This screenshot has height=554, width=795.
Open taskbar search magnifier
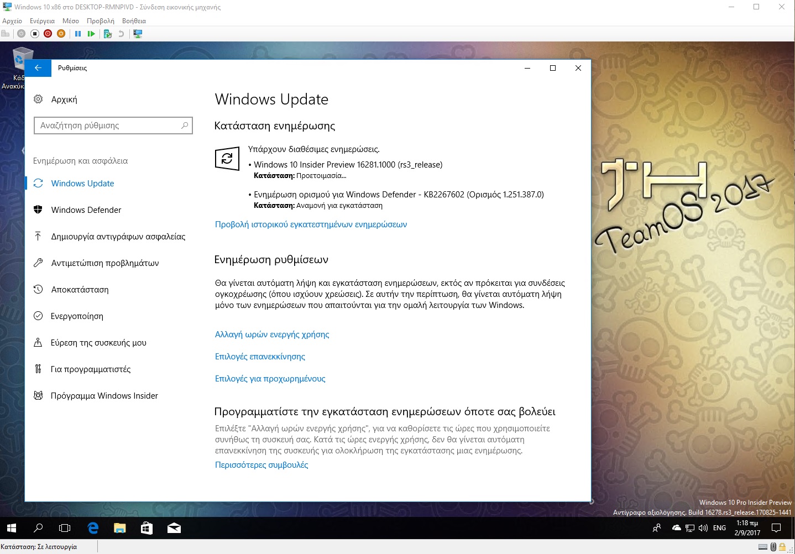coord(38,528)
